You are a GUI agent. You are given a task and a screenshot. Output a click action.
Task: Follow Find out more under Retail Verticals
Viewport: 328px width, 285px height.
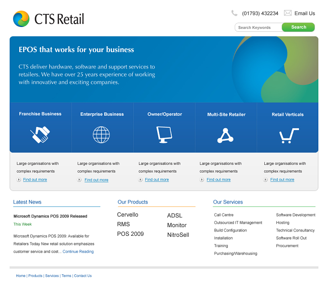[x=282, y=179]
